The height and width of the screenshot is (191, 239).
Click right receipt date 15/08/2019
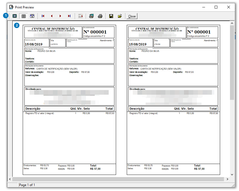[138, 44]
